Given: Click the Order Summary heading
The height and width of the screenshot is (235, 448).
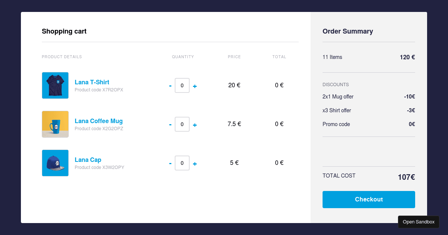Looking at the screenshot, I should pos(348,31).
